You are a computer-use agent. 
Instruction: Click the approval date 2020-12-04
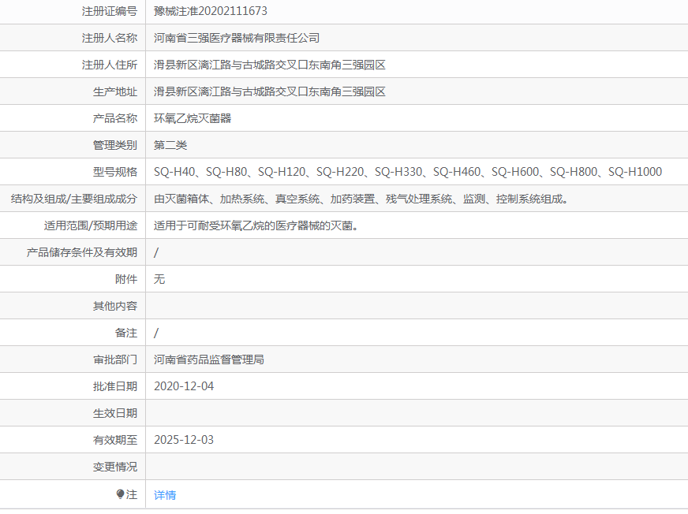tap(184, 386)
